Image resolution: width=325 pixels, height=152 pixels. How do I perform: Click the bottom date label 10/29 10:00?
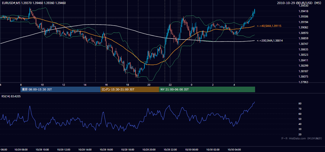point(42,150)
